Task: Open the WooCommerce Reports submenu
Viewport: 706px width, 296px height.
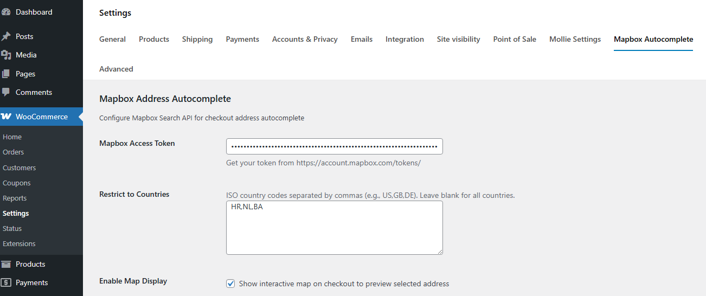Action: [x=15, y=198]
